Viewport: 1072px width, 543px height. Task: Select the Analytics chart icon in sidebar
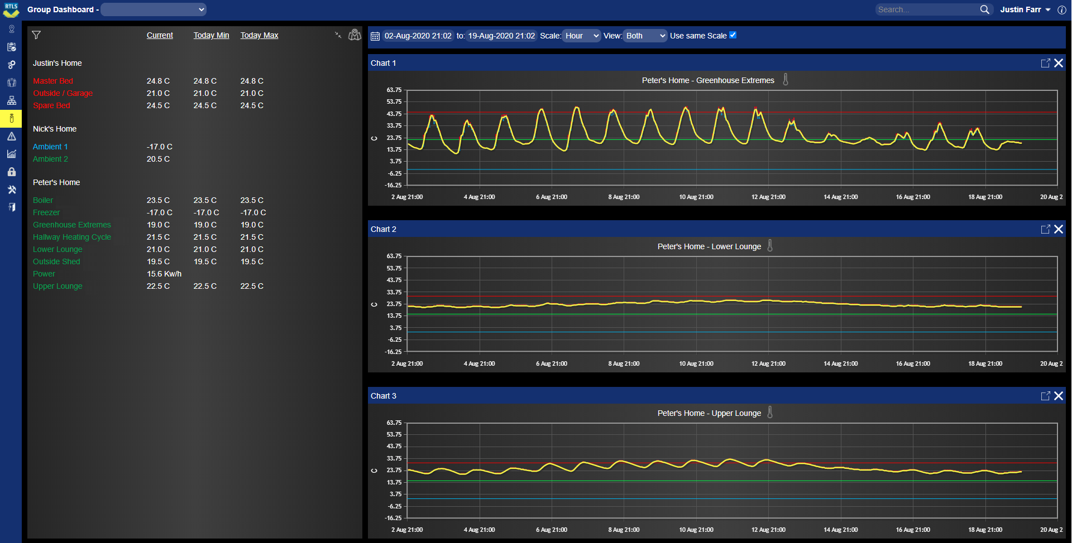(x=12, y=154)
